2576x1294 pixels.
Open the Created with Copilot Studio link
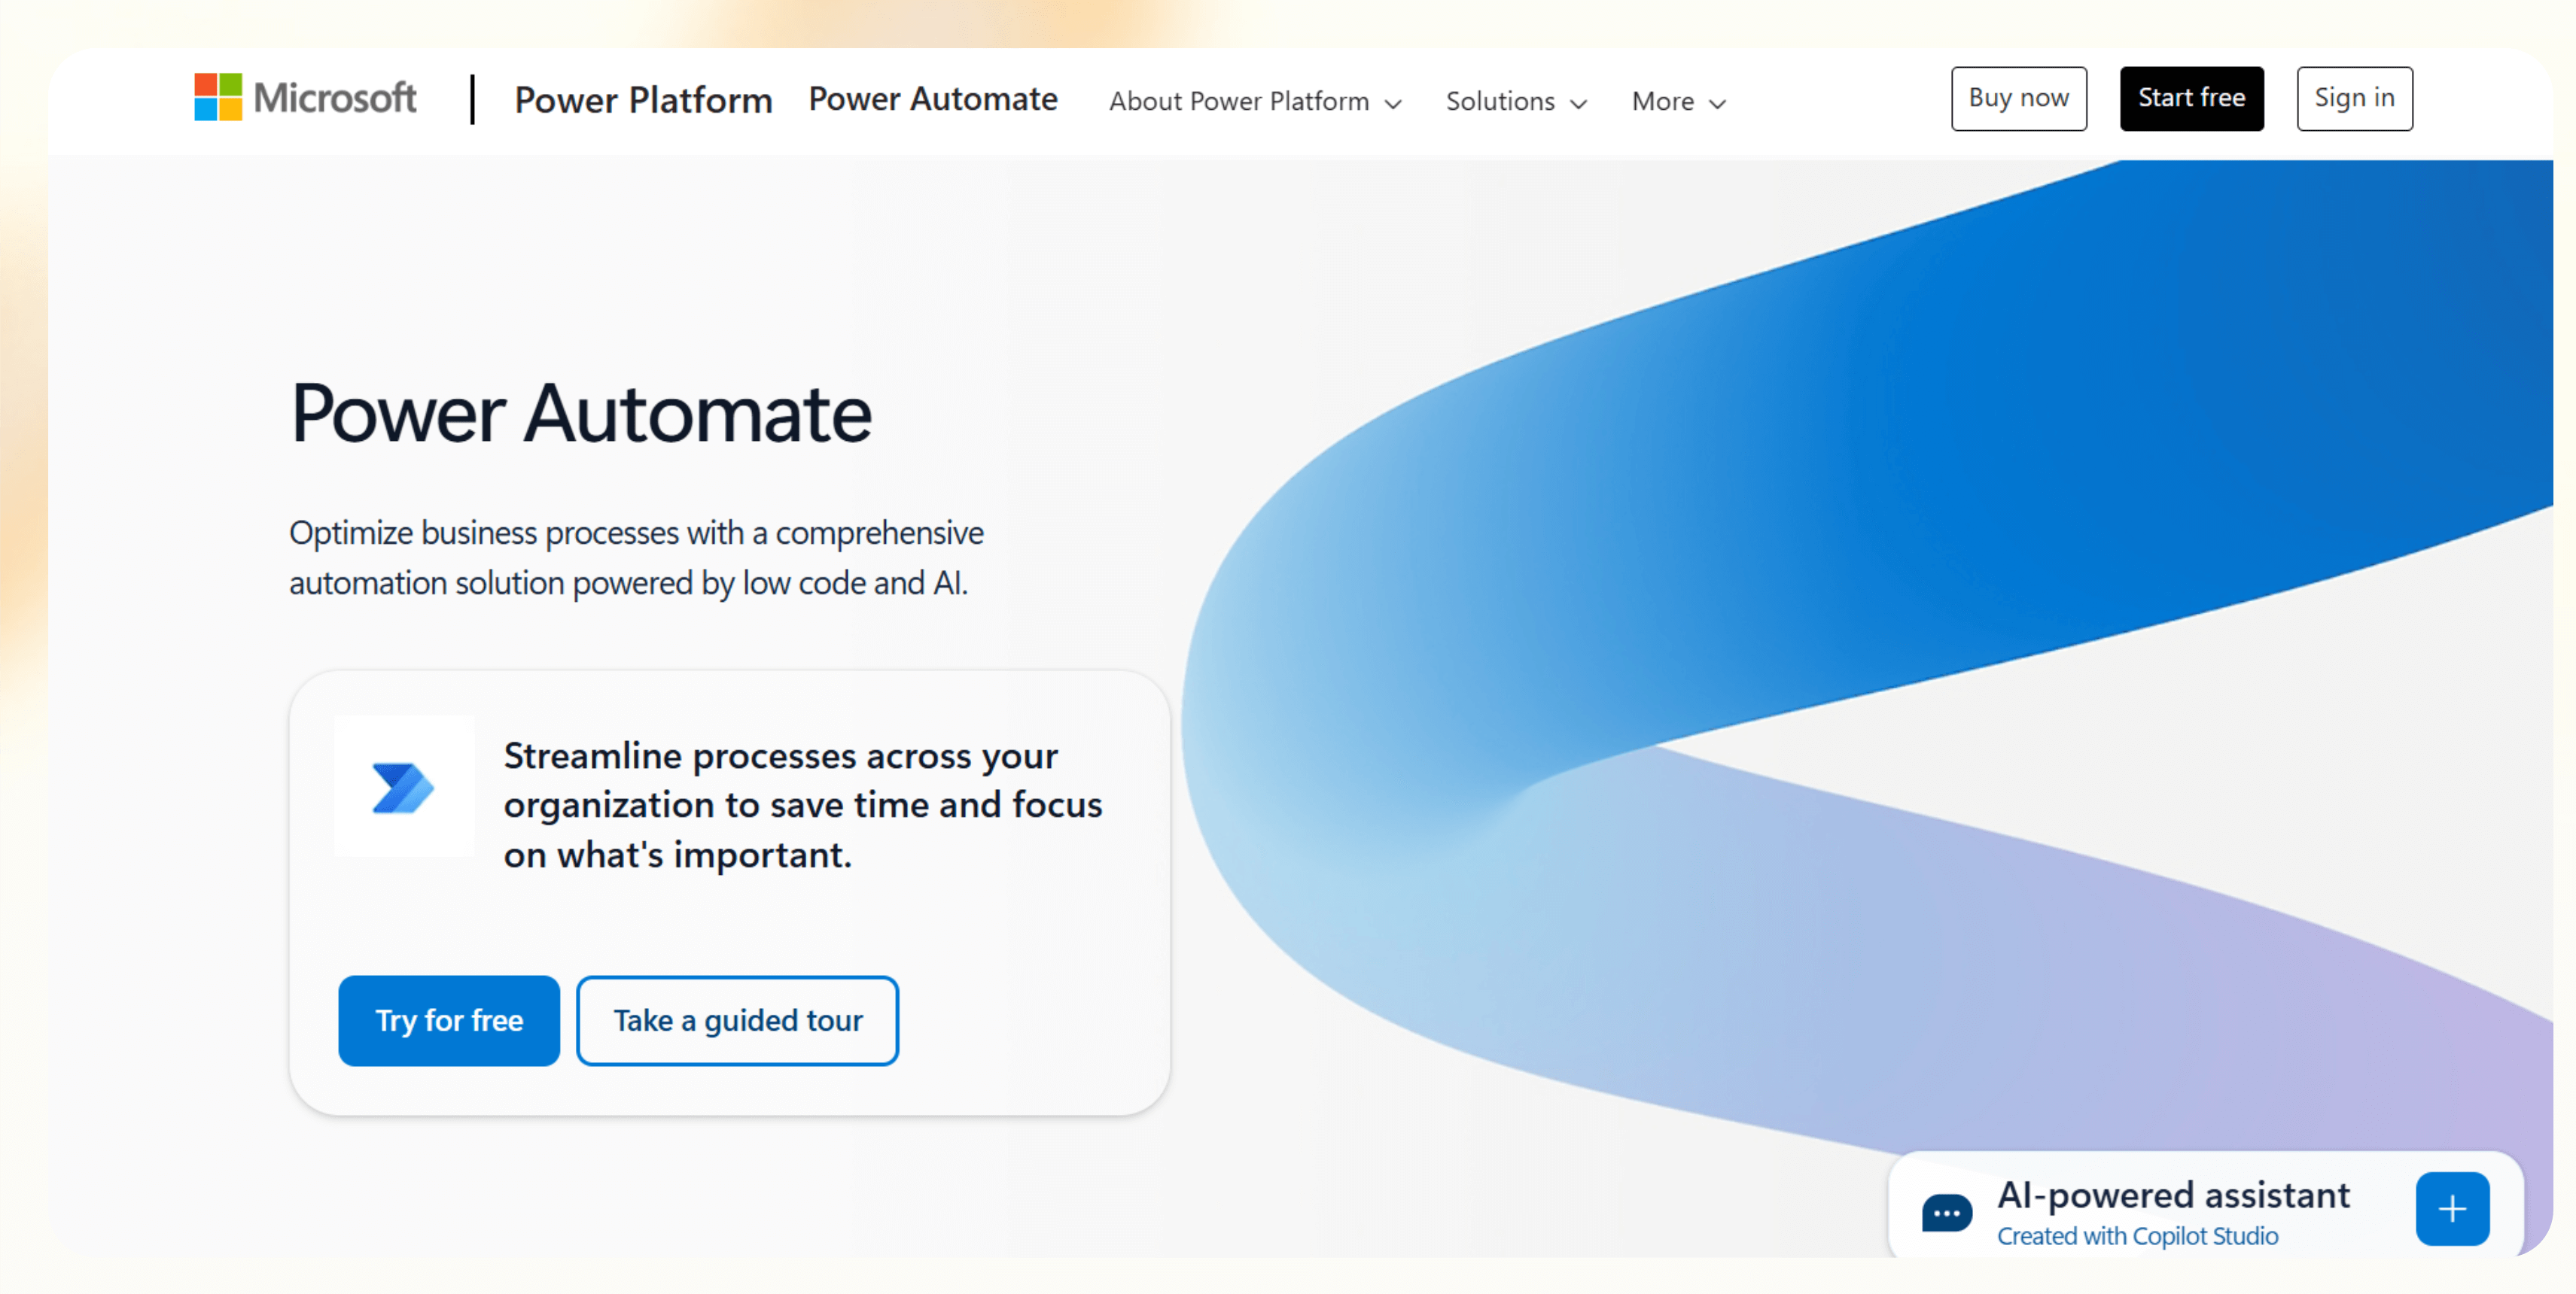(x=2137, y=1236)
